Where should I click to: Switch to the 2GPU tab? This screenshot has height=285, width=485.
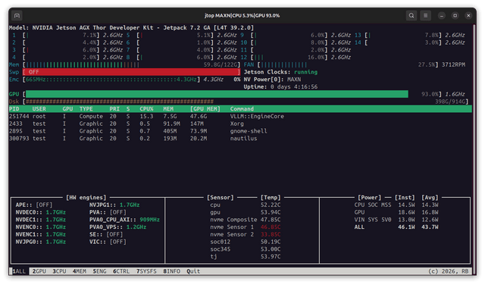click(x=39, y=271)
